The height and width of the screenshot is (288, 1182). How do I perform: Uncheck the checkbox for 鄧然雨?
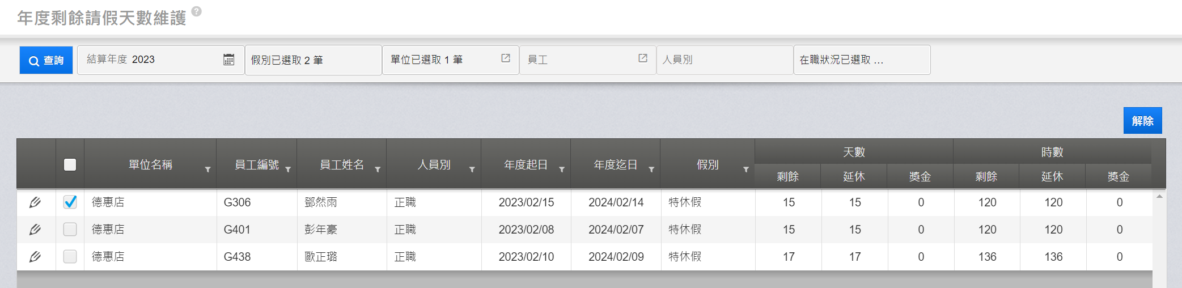70,202
